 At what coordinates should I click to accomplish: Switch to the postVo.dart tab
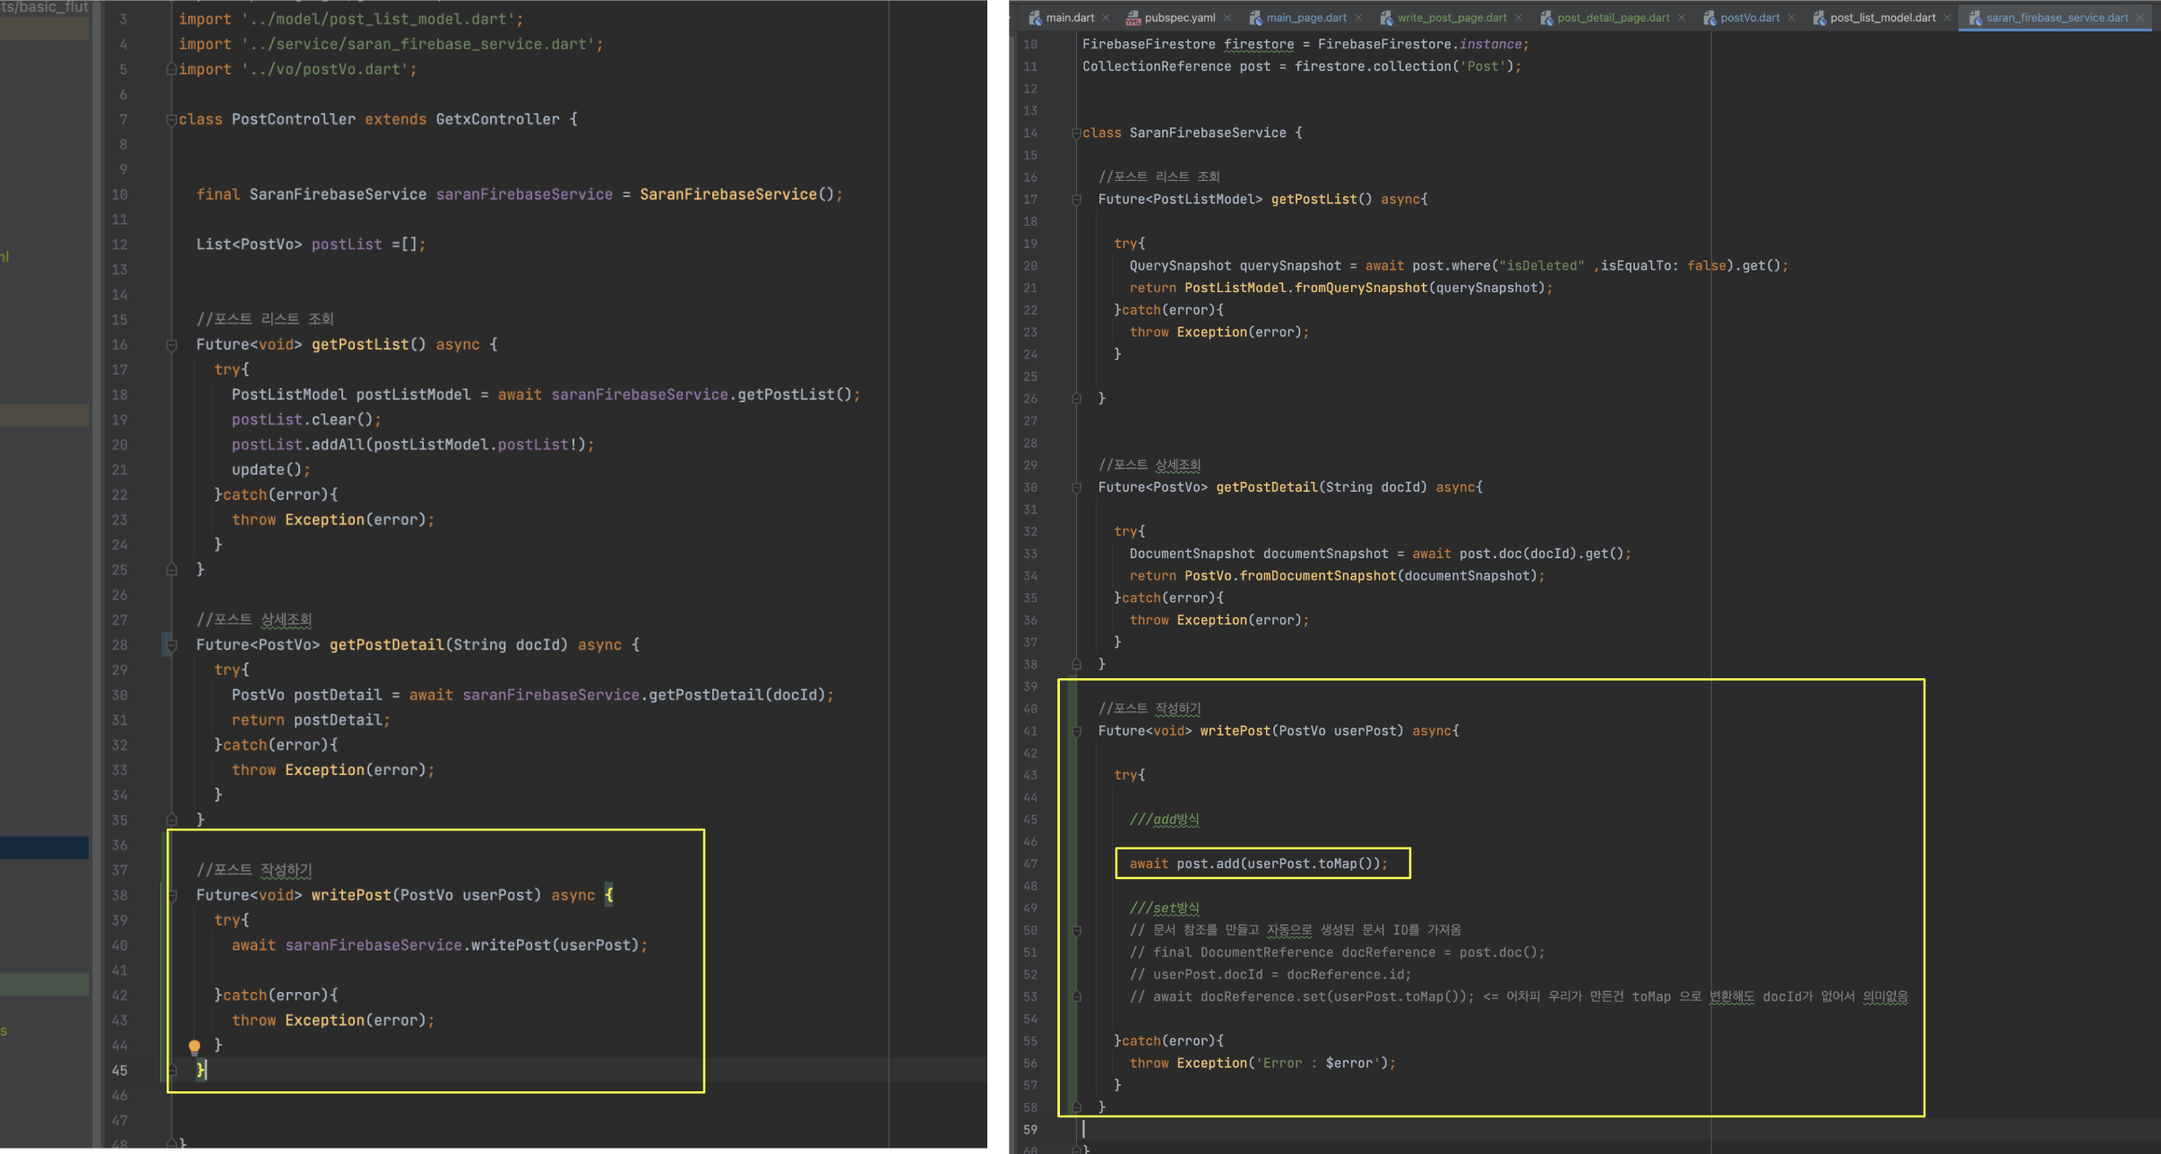(1749, 18)
